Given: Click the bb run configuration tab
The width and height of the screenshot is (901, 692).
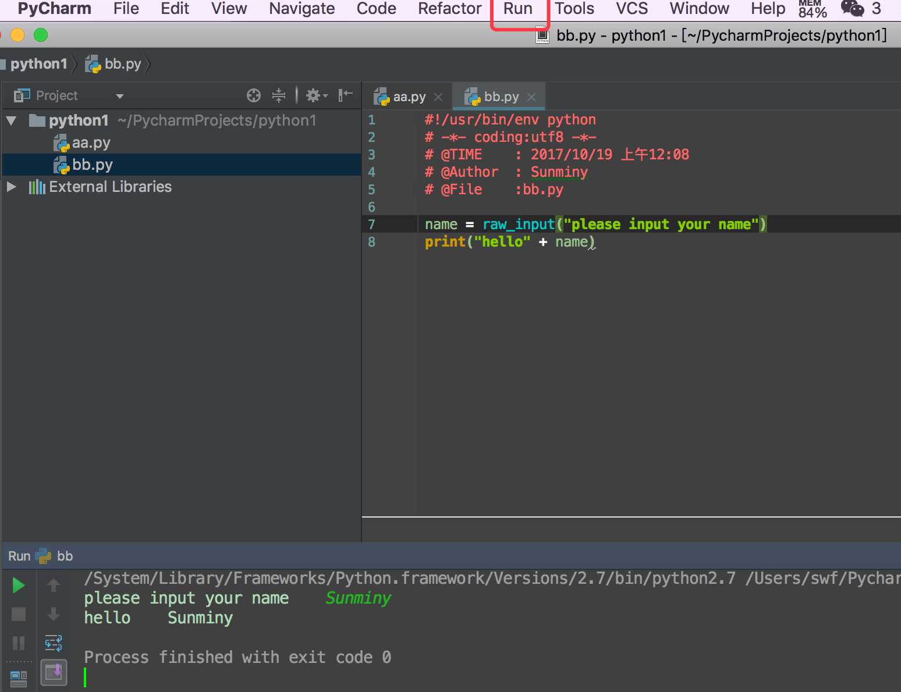Looking at the screenshot, I should tap(55, 556).
